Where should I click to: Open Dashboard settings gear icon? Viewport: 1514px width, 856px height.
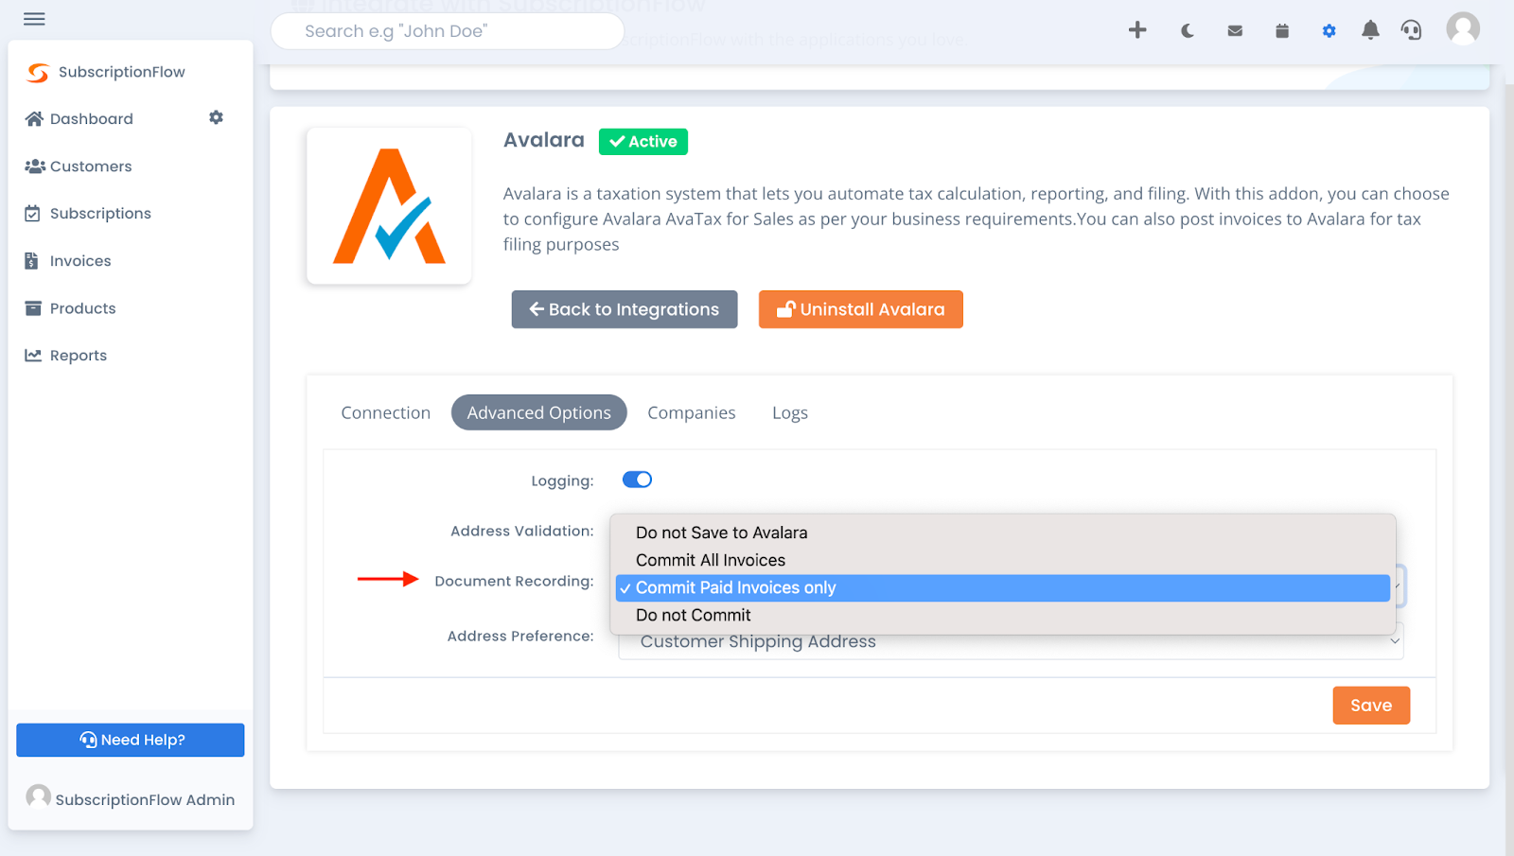point(216,117)
